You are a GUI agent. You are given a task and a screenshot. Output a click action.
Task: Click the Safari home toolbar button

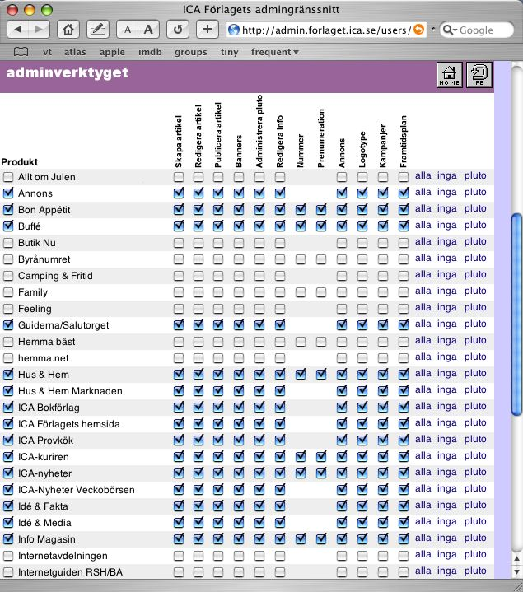click(69, 30)
